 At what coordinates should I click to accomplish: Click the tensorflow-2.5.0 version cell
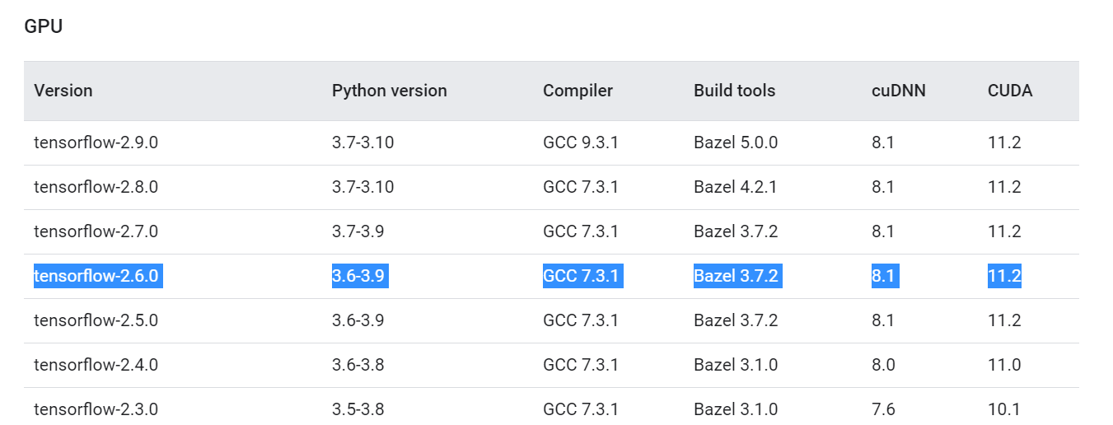coord(96,320)
